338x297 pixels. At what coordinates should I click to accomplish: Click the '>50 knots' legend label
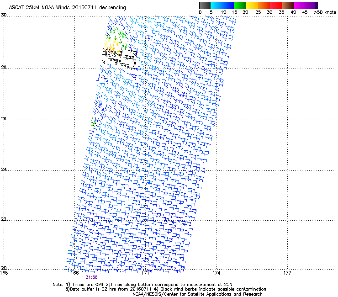tap(325, 12)
